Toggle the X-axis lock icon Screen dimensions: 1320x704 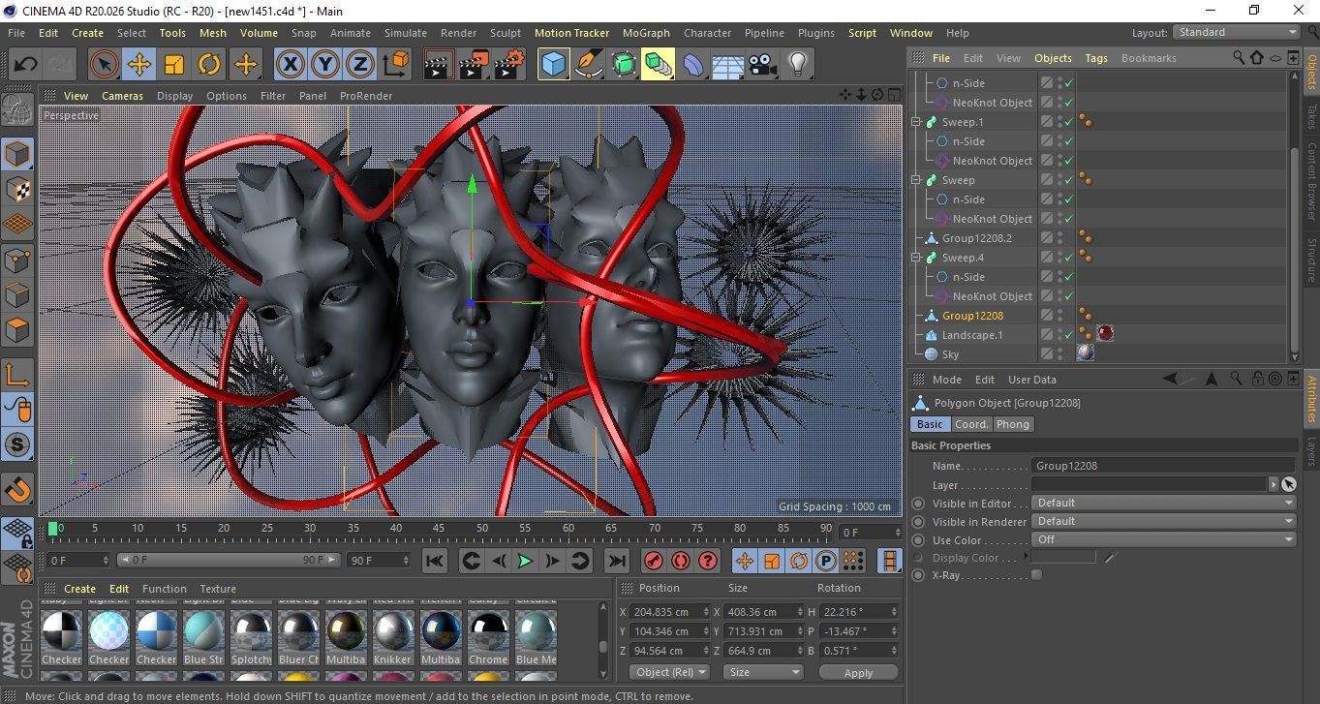pos(289,65)
